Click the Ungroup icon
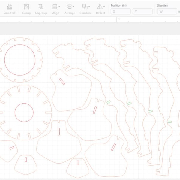The height and width of the screenshot is (180, 180). [41, 7]
